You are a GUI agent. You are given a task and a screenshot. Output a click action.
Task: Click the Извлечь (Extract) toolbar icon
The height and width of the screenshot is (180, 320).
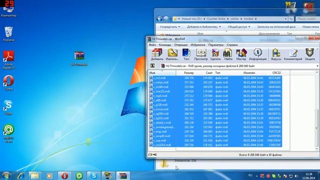pos(172,54)
